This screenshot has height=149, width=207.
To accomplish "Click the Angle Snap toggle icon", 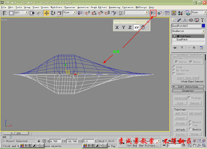I will coord(94,13).
